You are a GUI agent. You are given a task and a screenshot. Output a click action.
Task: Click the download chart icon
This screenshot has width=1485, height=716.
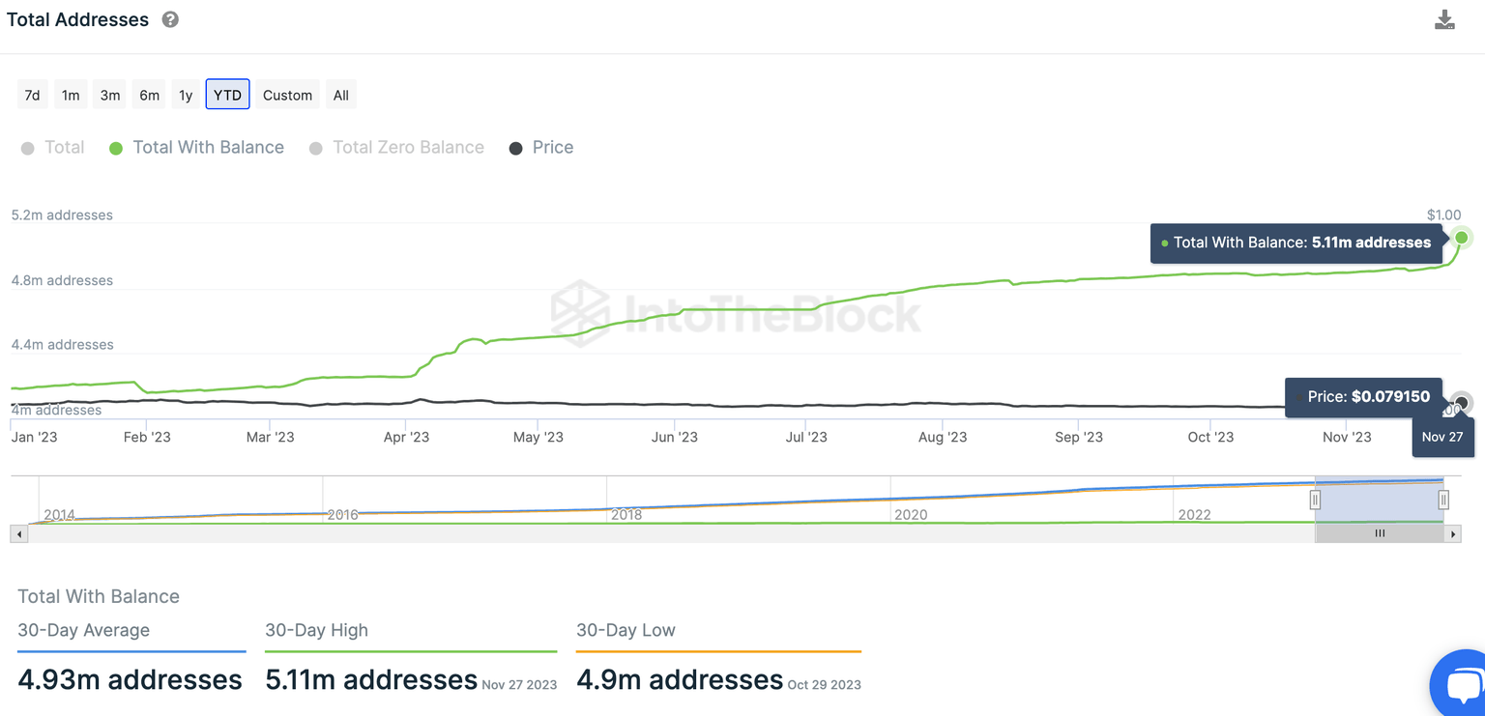pos(1444,18)
